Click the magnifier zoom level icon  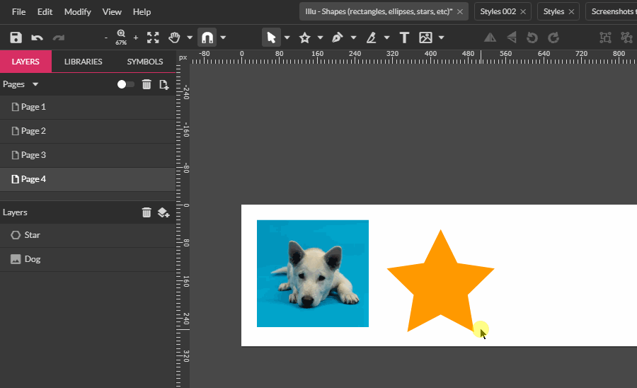click(x=121, y=37)
